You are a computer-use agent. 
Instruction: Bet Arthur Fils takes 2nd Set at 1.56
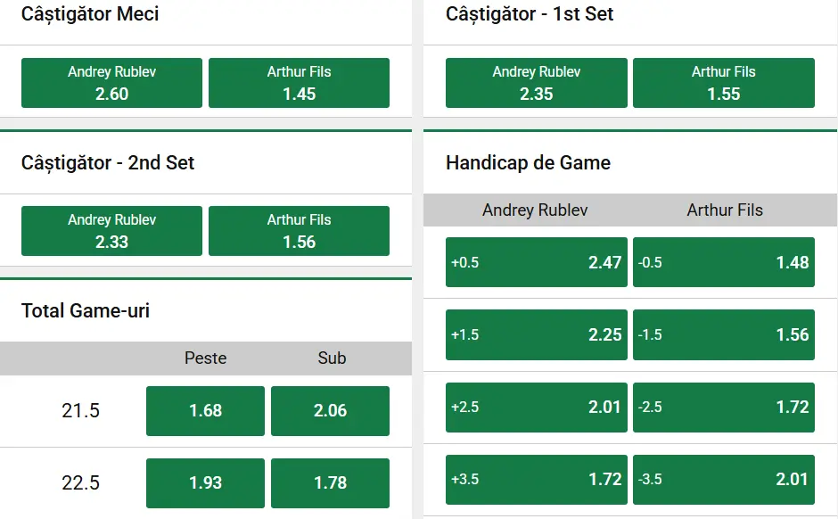pyautogui.click(x=299, y=230)
